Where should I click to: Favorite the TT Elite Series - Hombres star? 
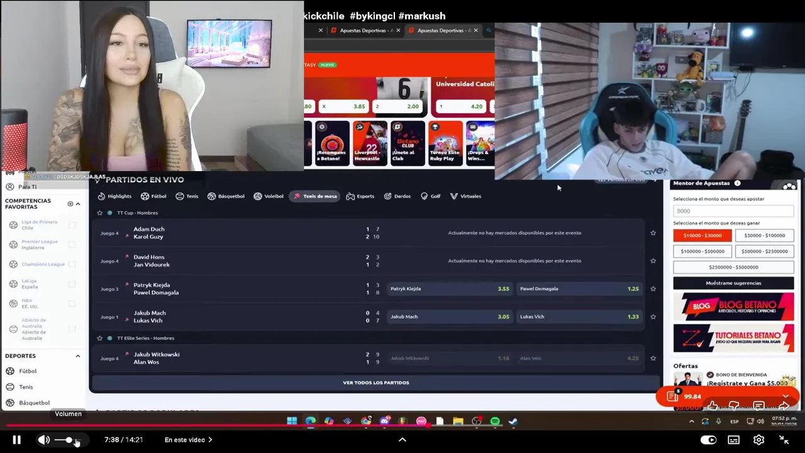tap(99, 338)
